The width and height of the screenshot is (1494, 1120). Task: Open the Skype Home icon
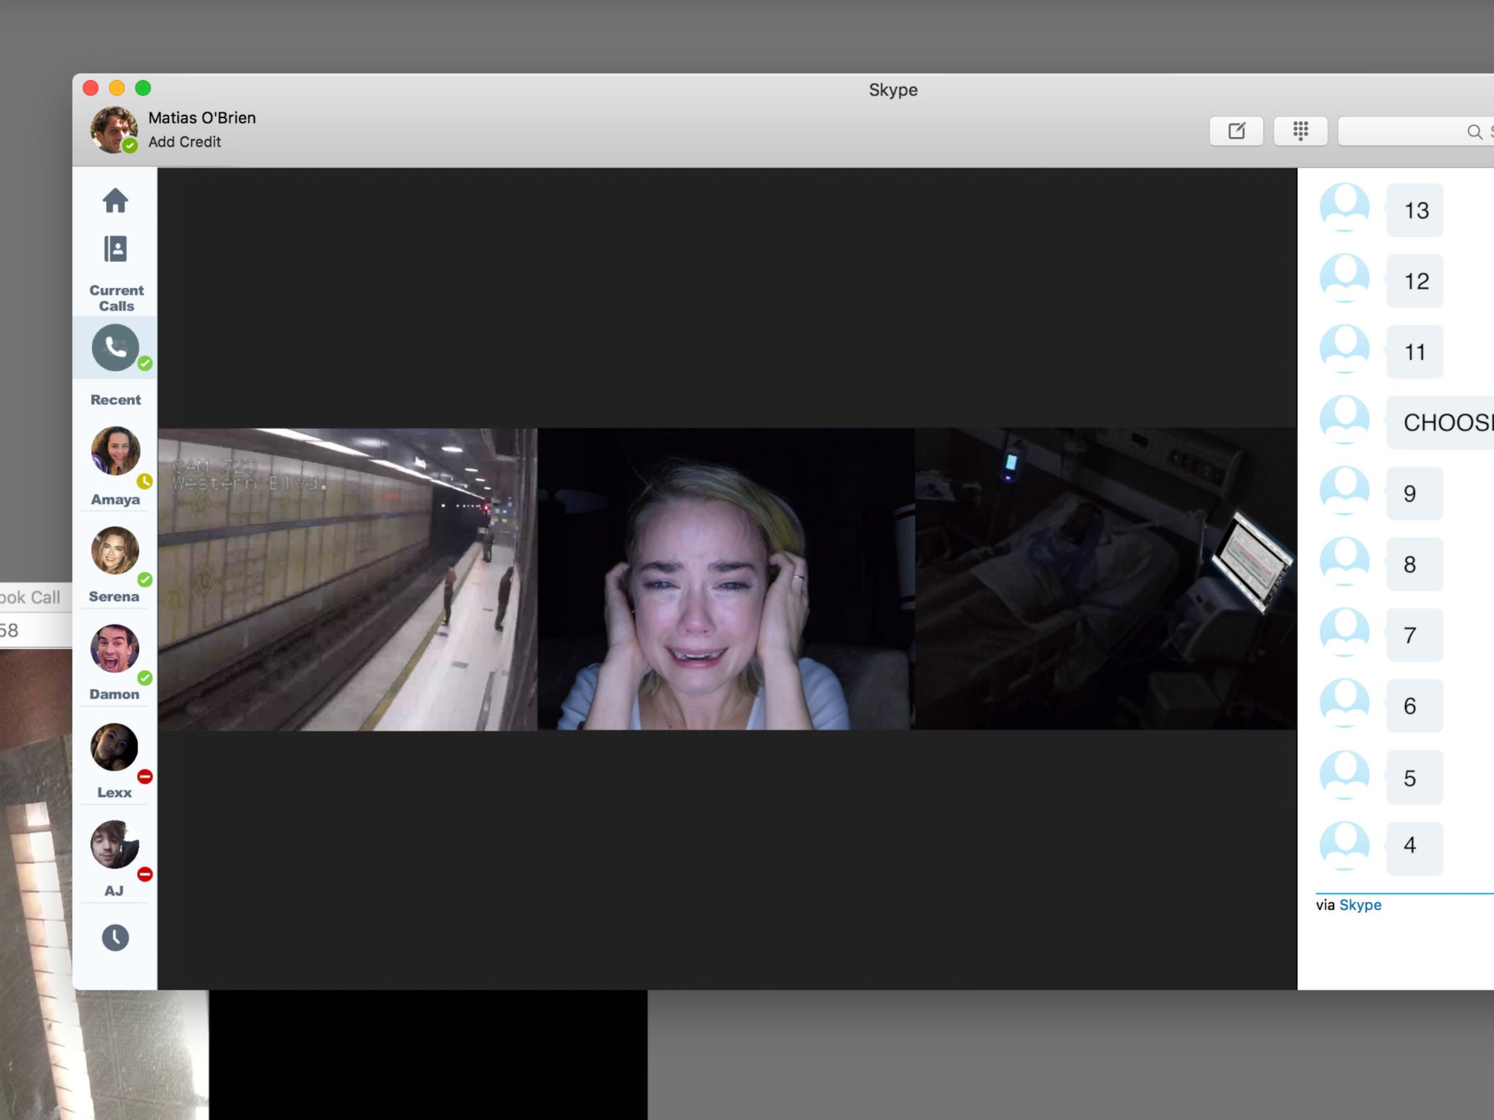pos(115,200)
